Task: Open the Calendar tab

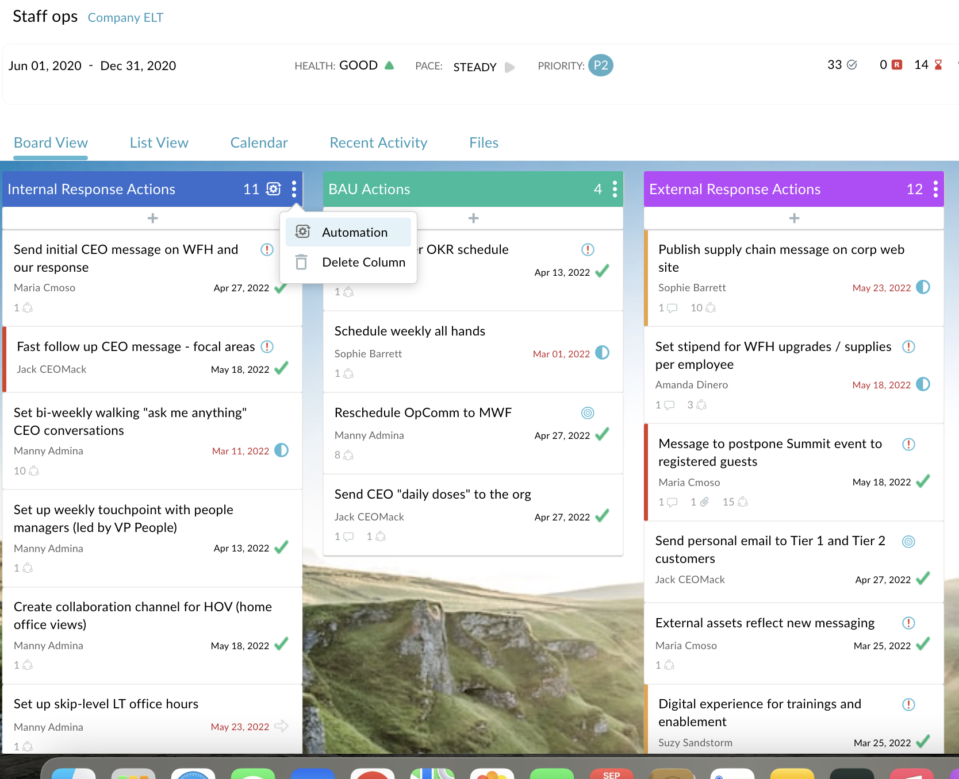Action: tap(259, 142)
